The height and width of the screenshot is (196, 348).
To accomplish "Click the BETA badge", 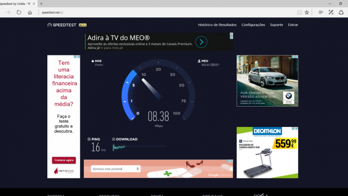I will [83, 25].
